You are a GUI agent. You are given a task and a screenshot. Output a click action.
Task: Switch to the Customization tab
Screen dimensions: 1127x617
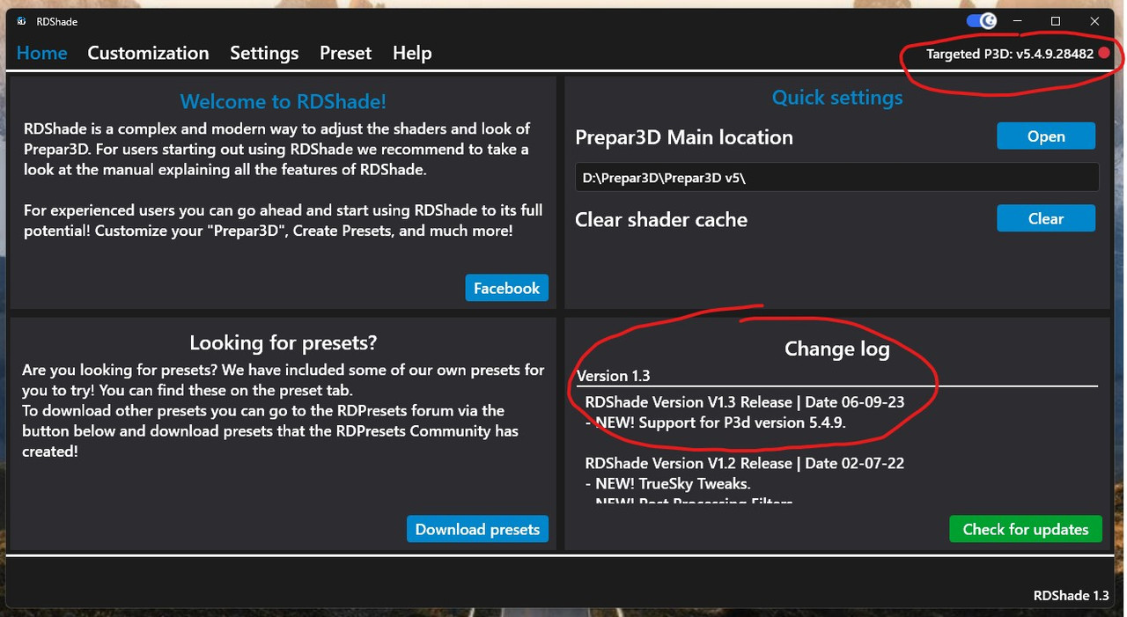pyautogui.click(x=148, y=53)
